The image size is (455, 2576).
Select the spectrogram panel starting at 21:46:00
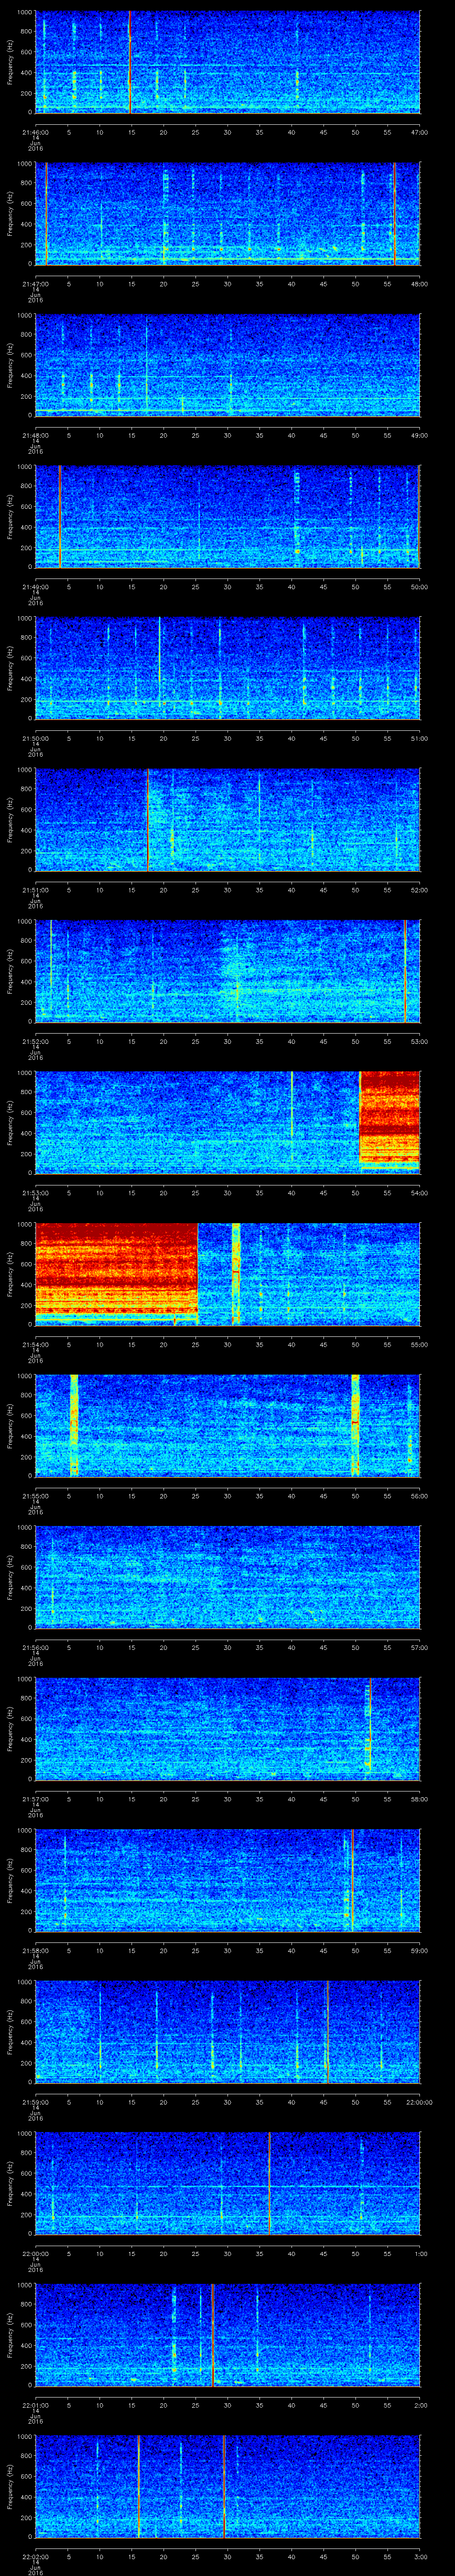click(x=227, y=62)
